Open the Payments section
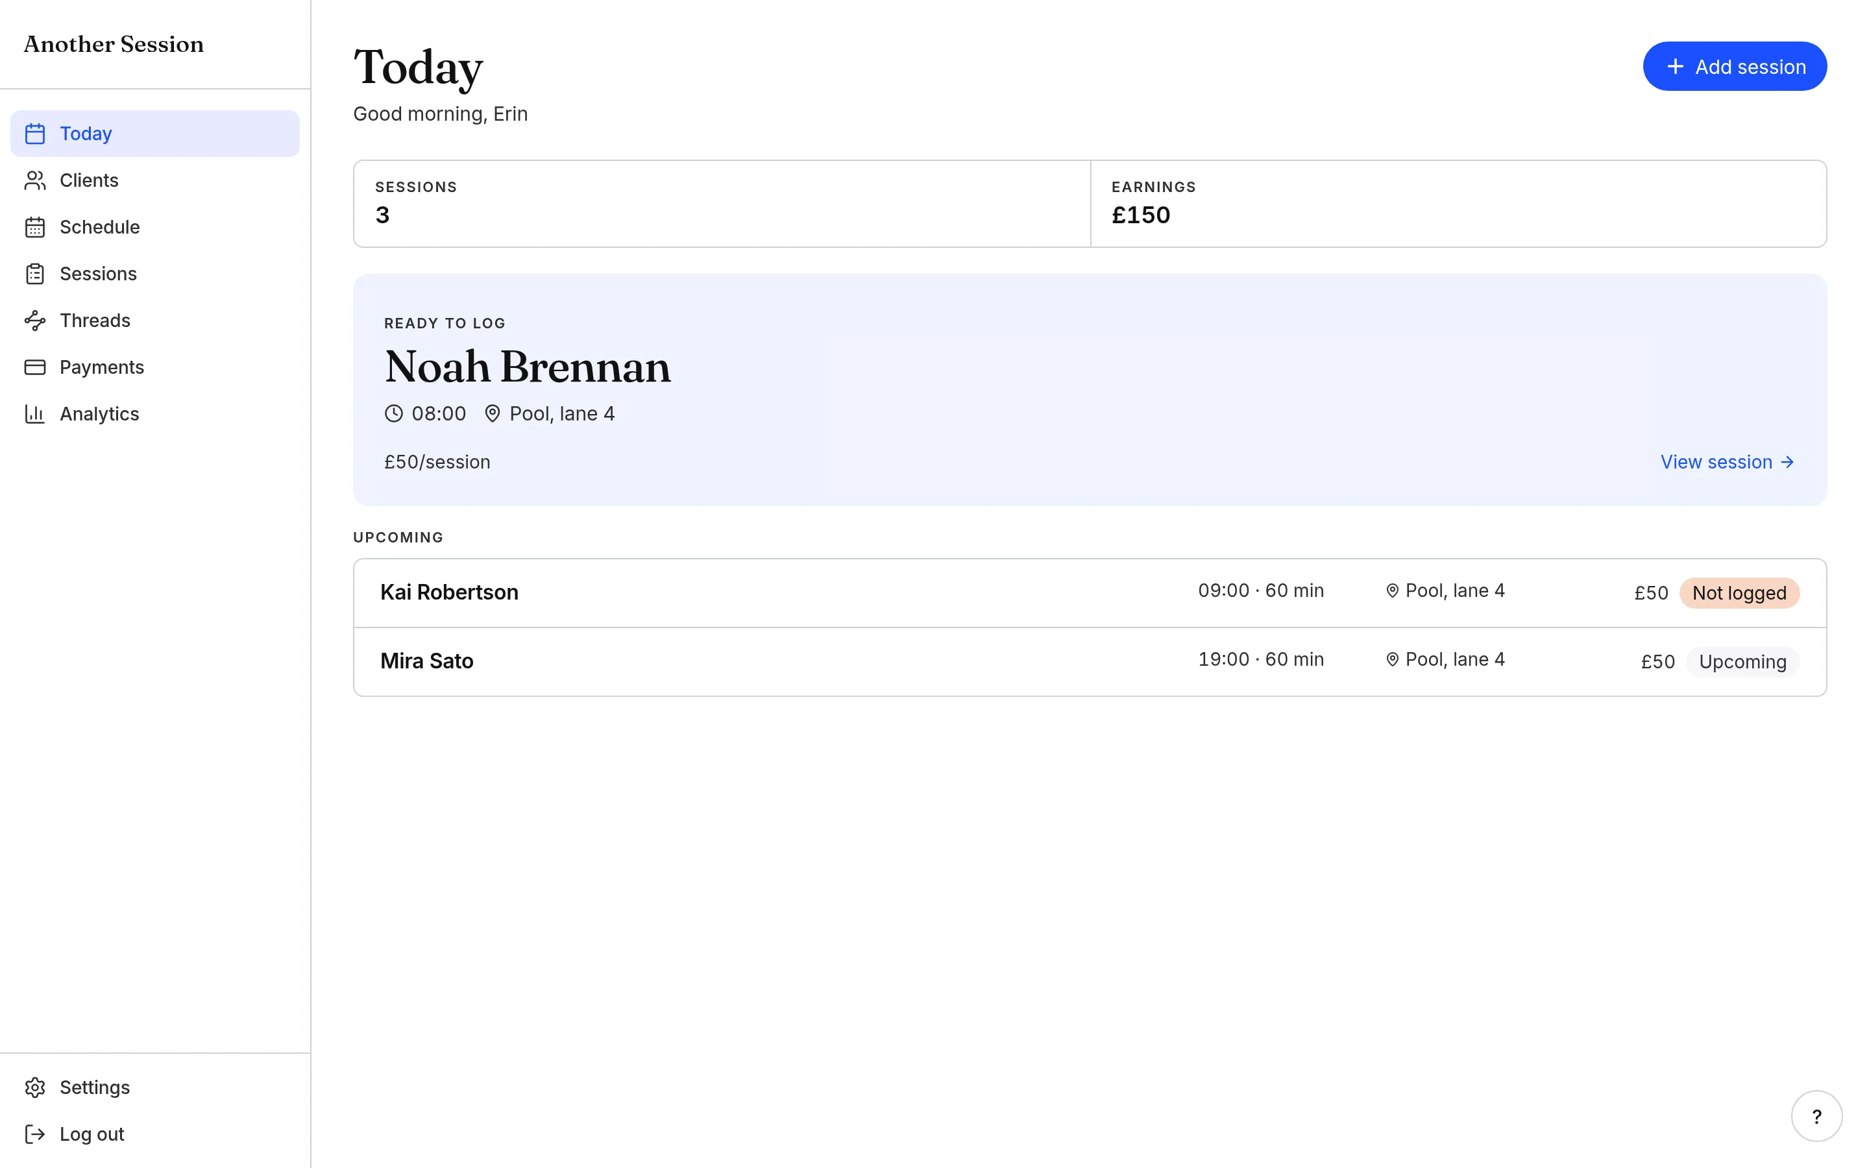 [154, 367]
